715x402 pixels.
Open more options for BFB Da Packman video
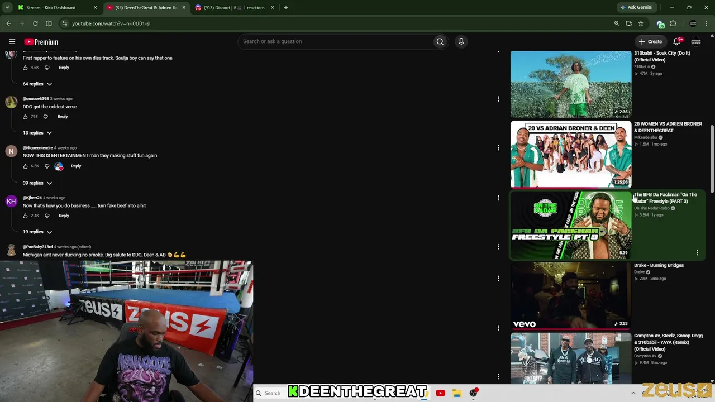point(697,253)
